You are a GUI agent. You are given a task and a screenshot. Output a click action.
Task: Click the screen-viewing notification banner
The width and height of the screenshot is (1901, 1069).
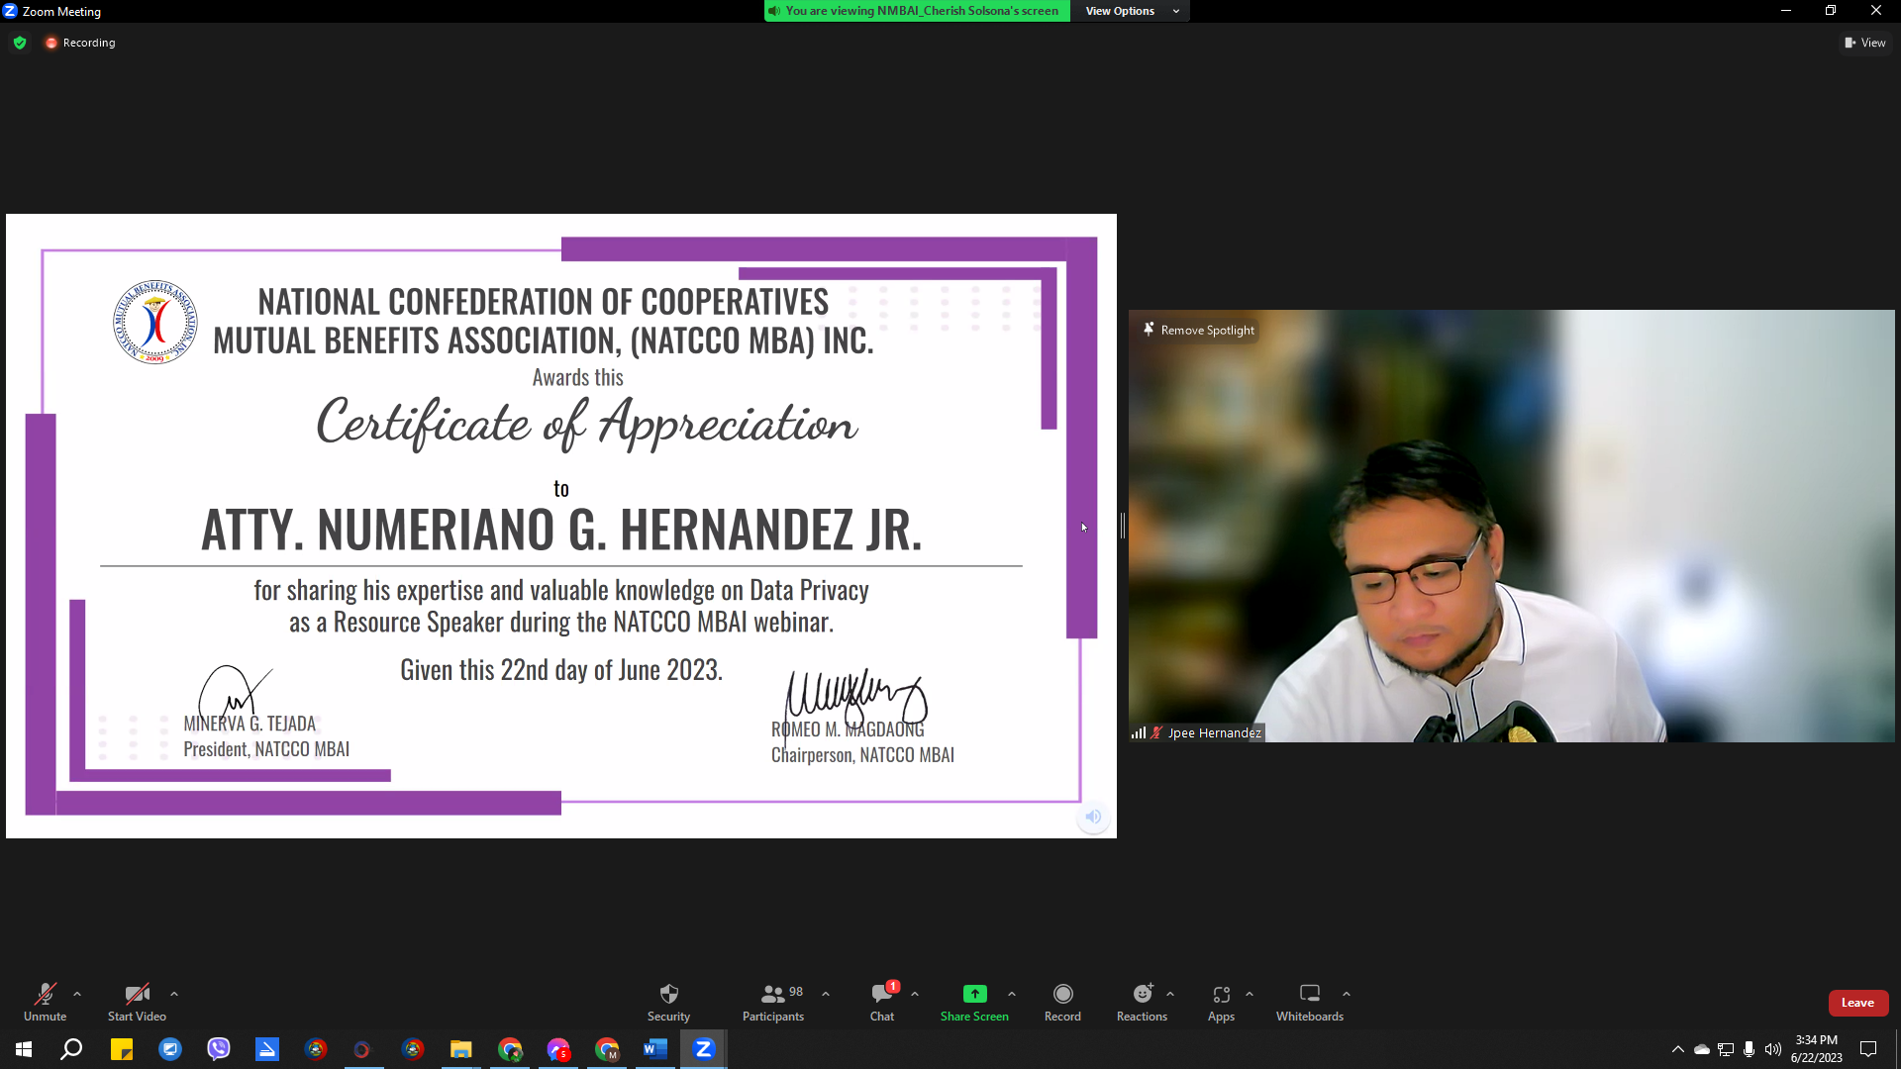[917, 11]
